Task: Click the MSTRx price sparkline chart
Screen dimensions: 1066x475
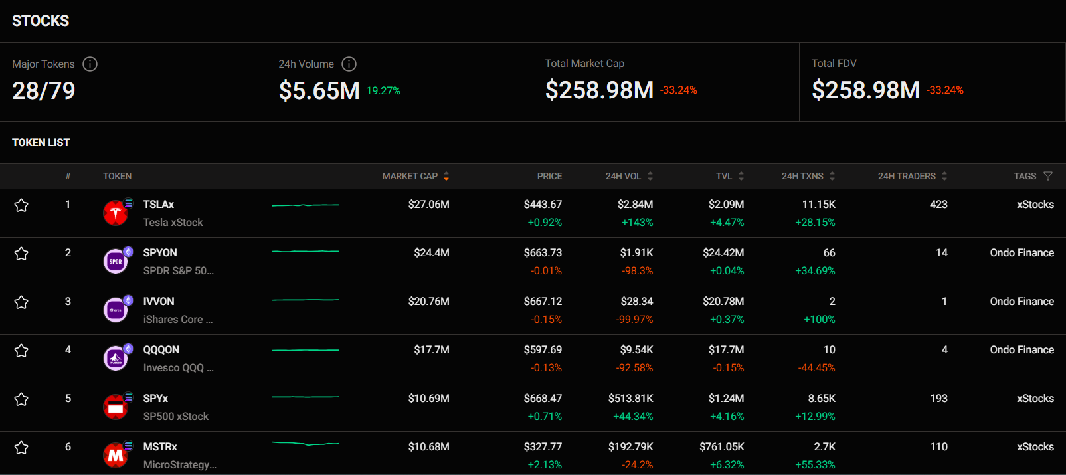Action: point(306,443)
